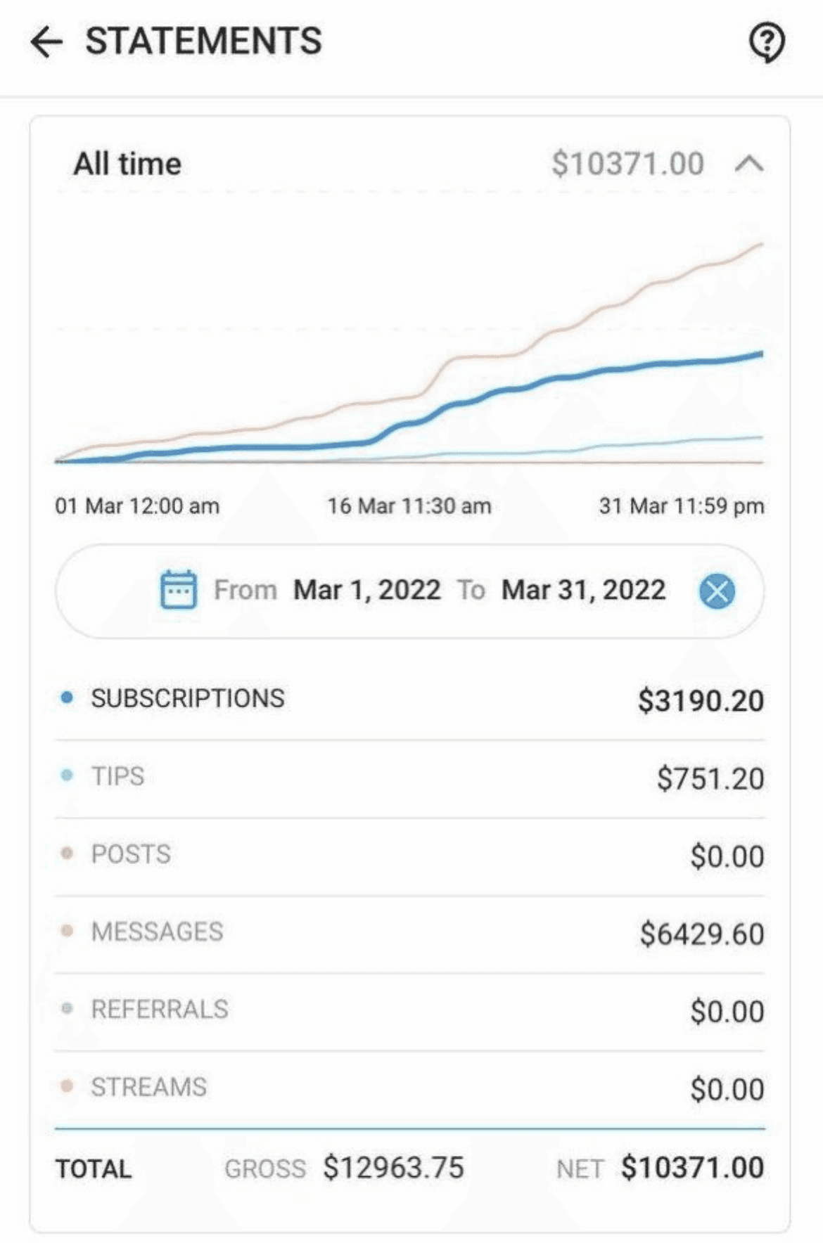Go back using the arrow beside STATEMENTS
The width and height of the screenshot is (823, 1243).
[x=46, y=41]
